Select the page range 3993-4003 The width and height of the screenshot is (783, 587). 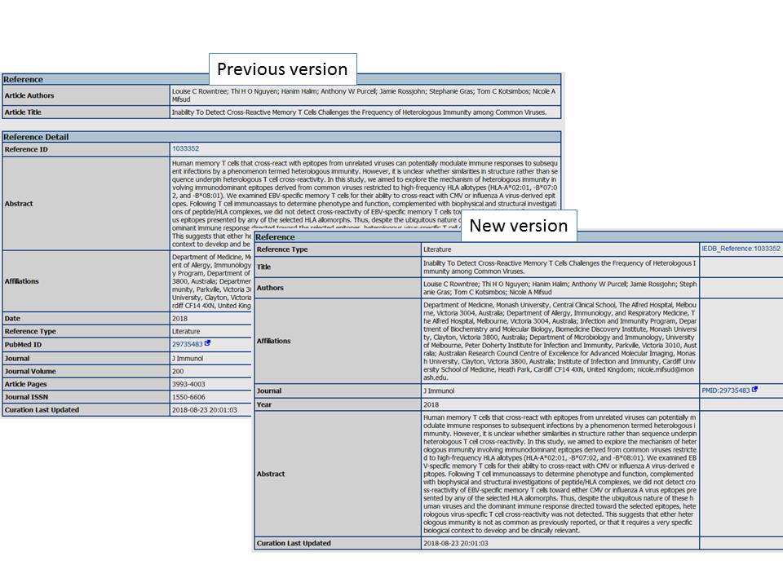188,384
